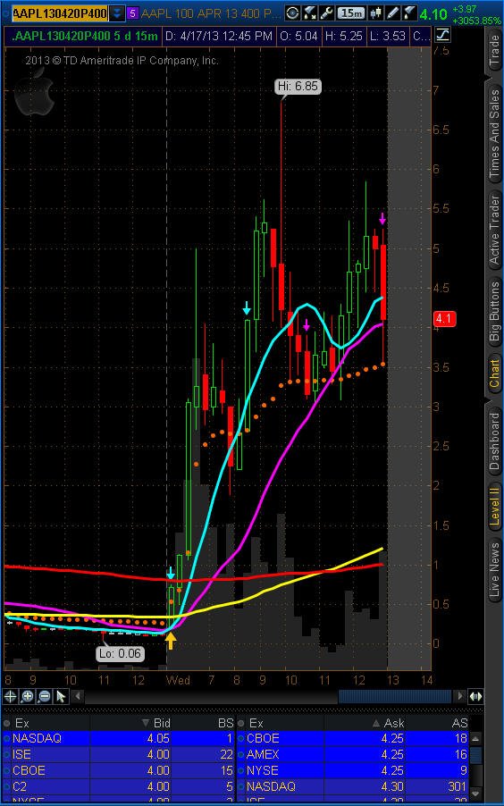Image resolution: width=504 pixels, height=806 pixels.
Task: Click the chart's horizontal time scrollbar thumb
Action: click(394, 696)
